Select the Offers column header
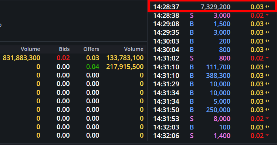The image size is (277, 145). click(91, 49)
